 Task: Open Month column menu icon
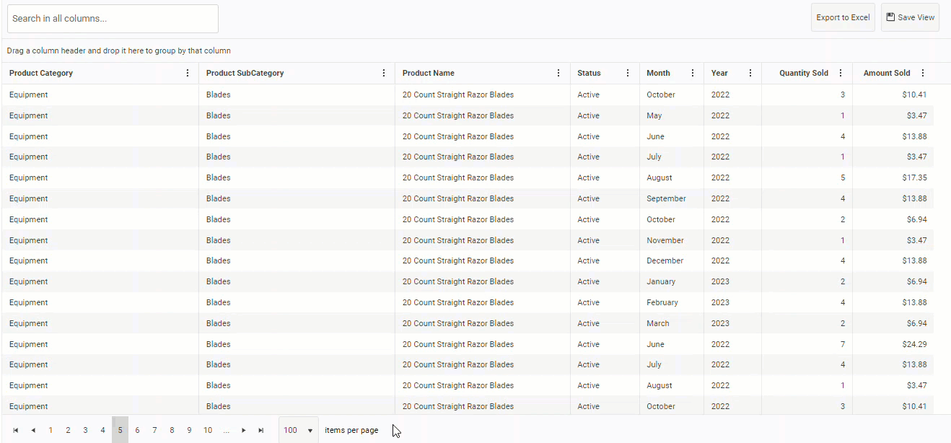693,73
